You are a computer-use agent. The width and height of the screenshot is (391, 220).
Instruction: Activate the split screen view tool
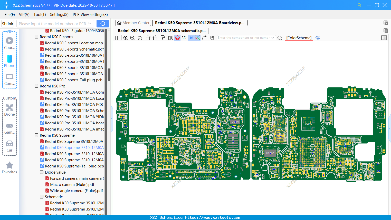118,38
